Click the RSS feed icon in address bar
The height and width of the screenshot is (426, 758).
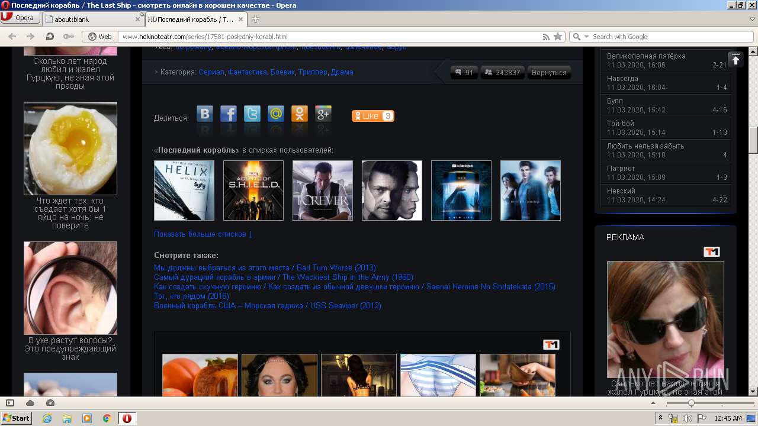(546, 36)
